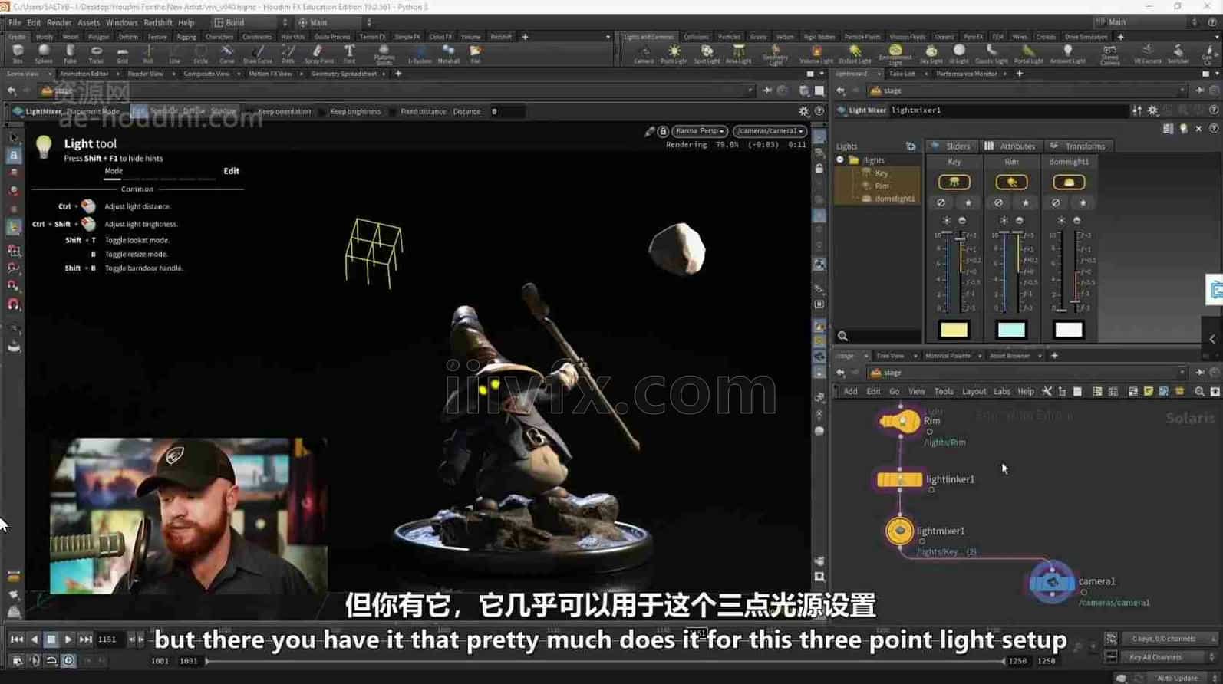Add a Spot Light from shelf
Viewport: 1223px width, 684px height.
[x=707, y=54]
